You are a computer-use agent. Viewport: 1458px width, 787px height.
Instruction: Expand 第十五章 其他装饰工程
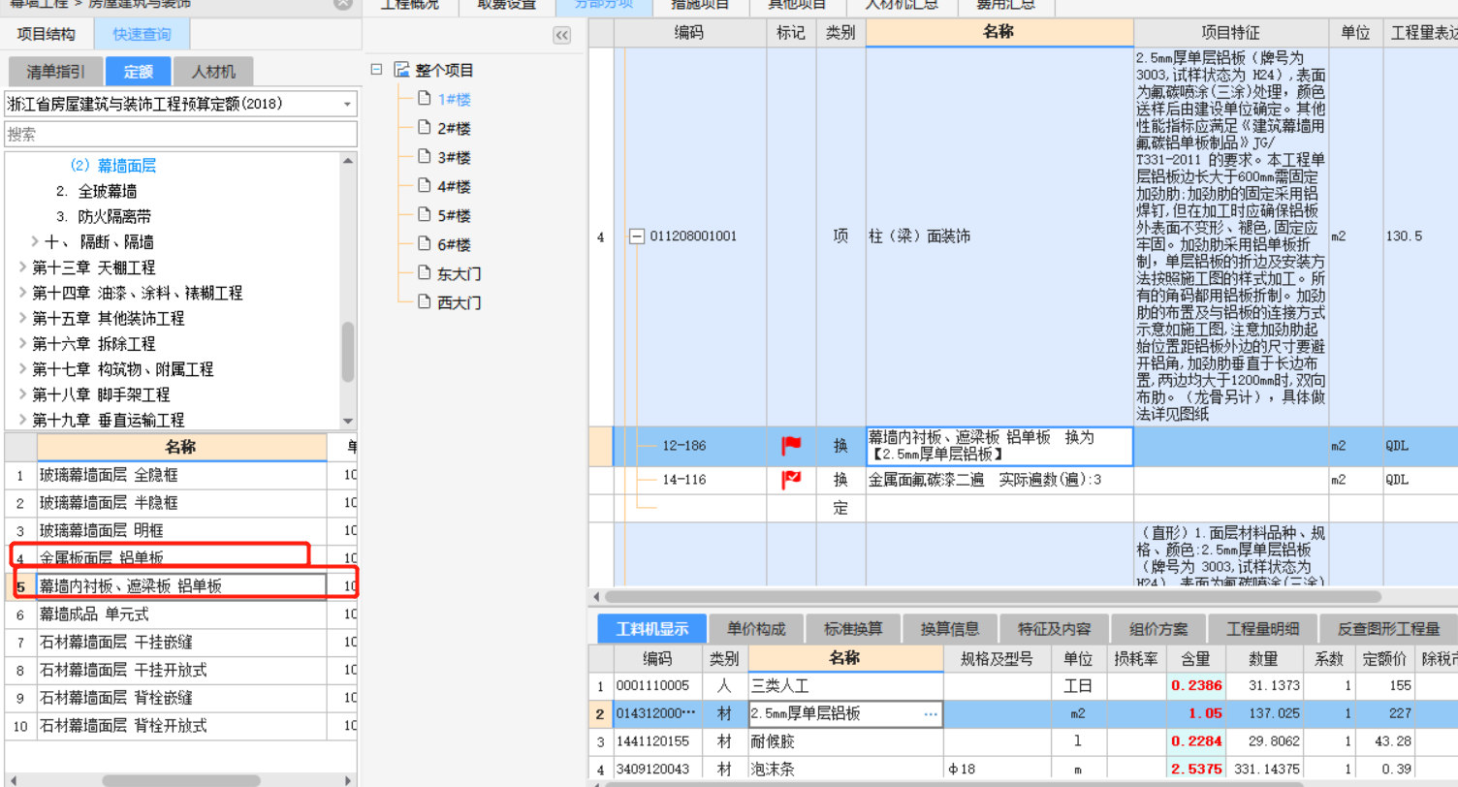[x=23, y=318]
